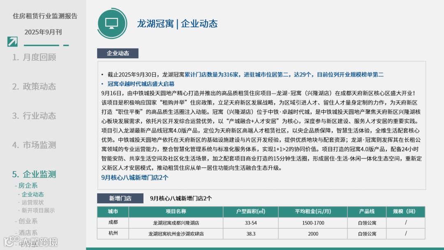Open the 新开项目展示 sidebar sub-item
The width and height of the screenshot is (444, 250).
37,211
